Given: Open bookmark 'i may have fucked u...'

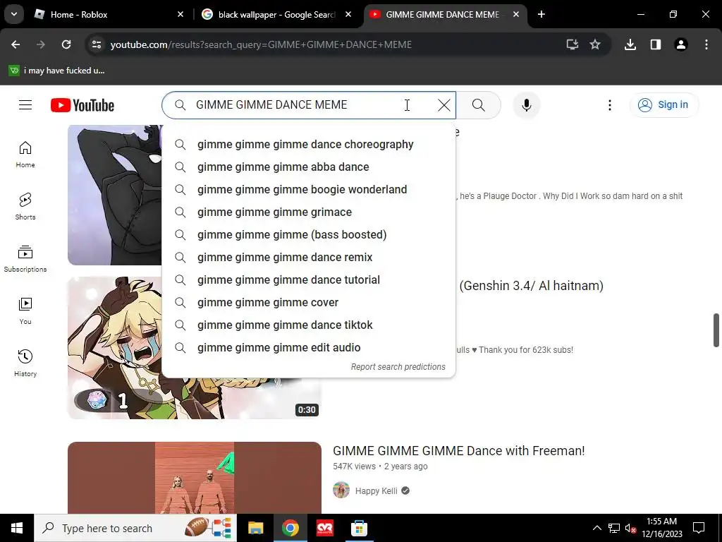Looking at the screenshot, I should pos(57,71).
